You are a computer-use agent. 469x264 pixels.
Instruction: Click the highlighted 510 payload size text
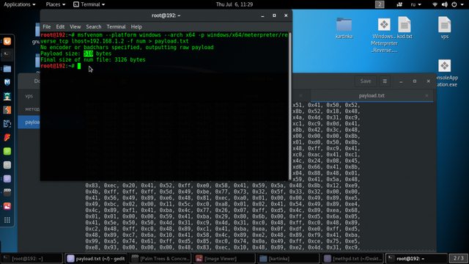[x=88, y=54]
